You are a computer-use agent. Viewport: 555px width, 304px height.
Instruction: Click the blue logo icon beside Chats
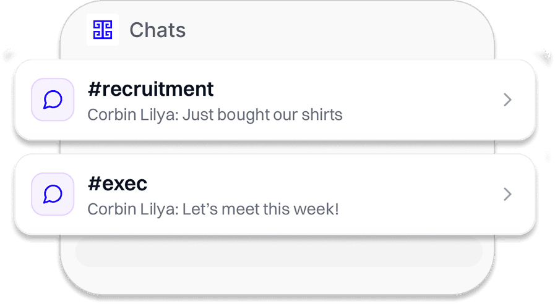point(102,29)
